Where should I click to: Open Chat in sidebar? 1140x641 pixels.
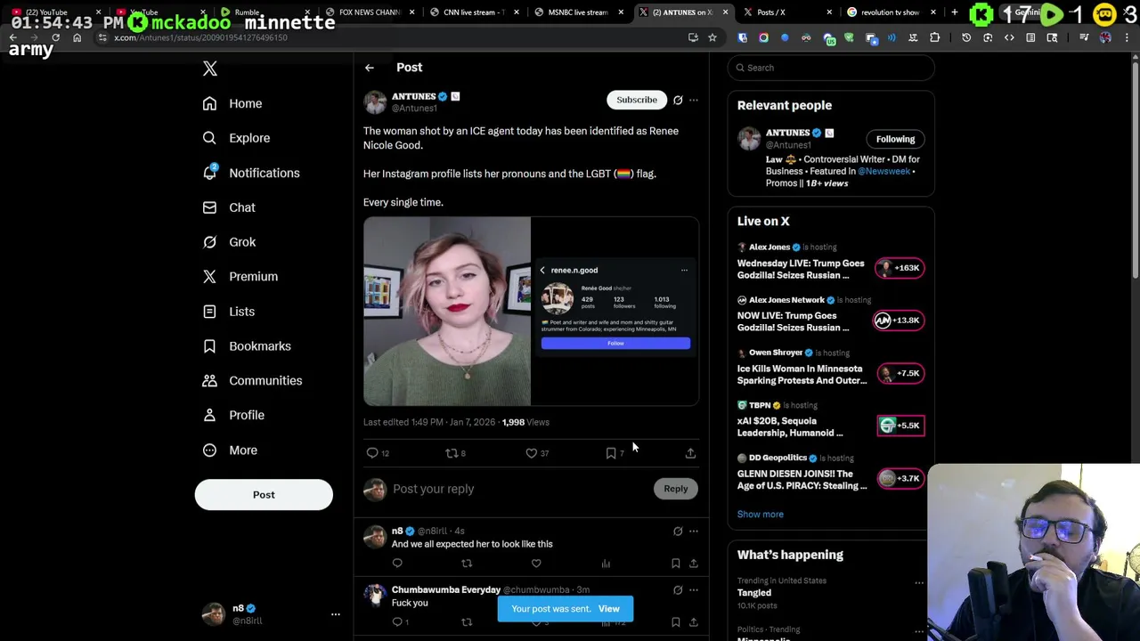pyautogui.click(x=229, y=207)
